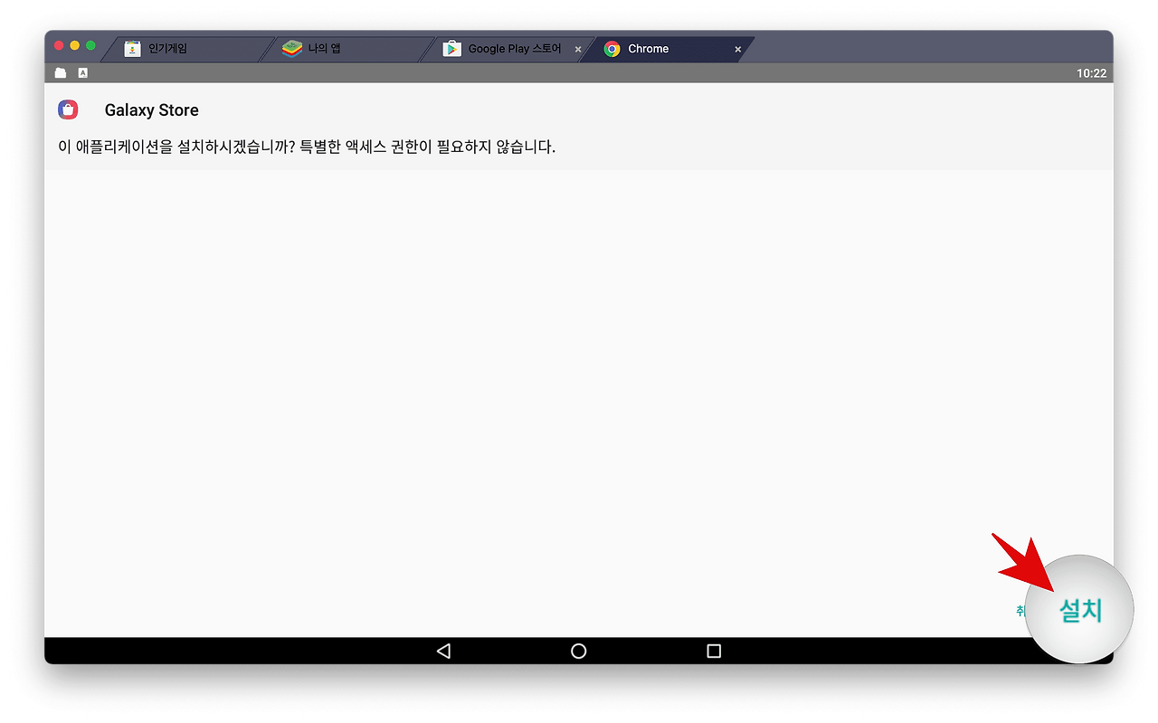
Task: Tap the Android home circle button
Action: 579,651
